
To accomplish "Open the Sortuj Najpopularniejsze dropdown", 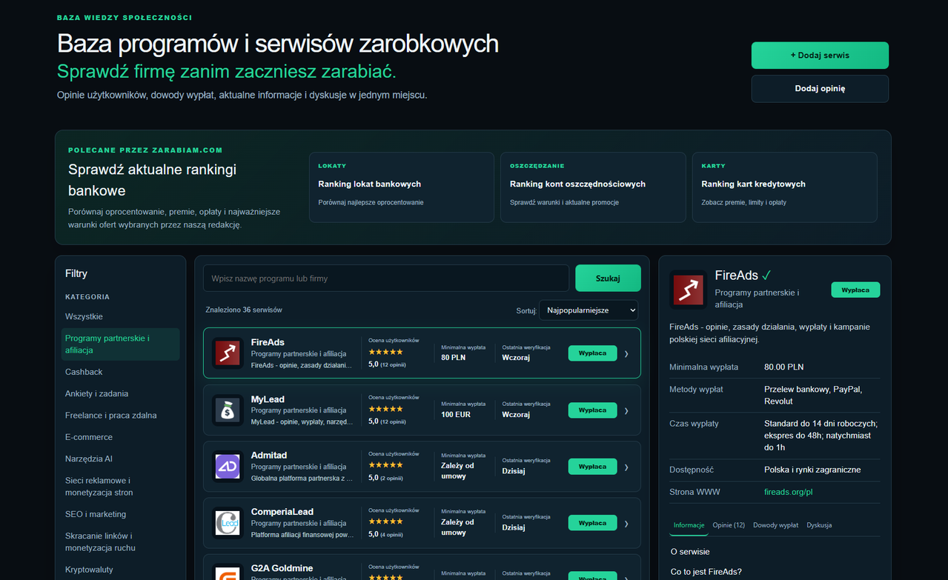I will point(589,310).
